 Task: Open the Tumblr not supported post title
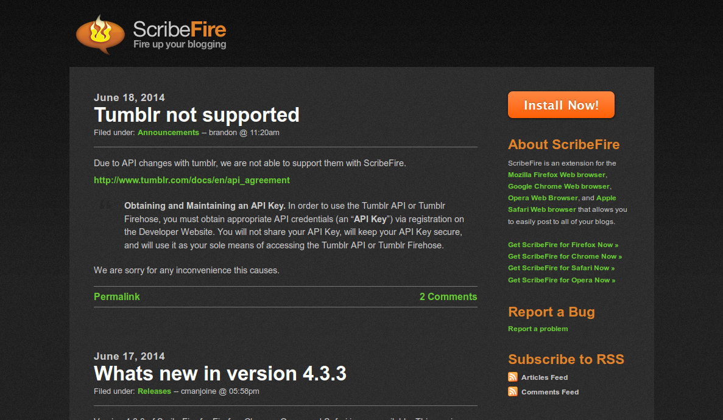coord(196,115)
